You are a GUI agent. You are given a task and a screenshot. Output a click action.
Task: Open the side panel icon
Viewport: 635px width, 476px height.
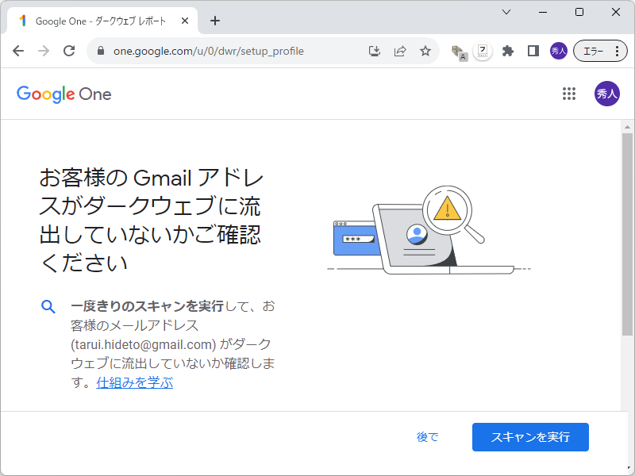click(533, 50)
